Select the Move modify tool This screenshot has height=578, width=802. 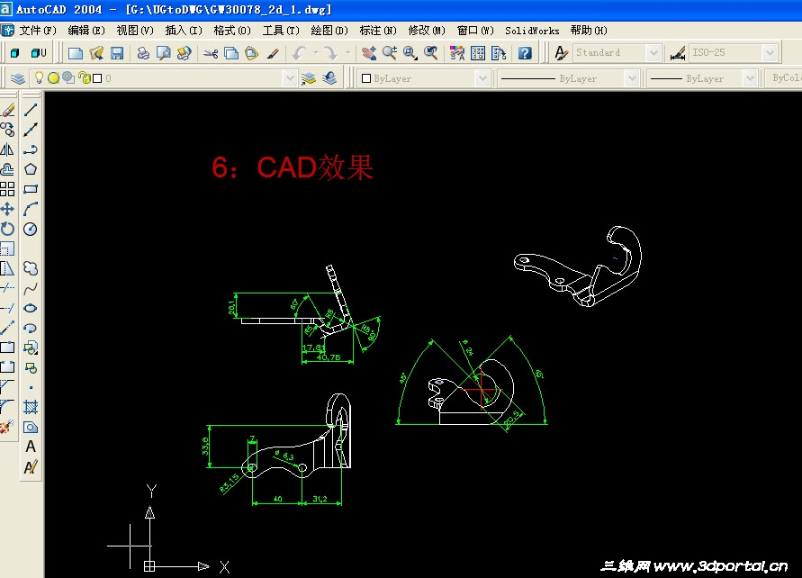pos(8,209)
